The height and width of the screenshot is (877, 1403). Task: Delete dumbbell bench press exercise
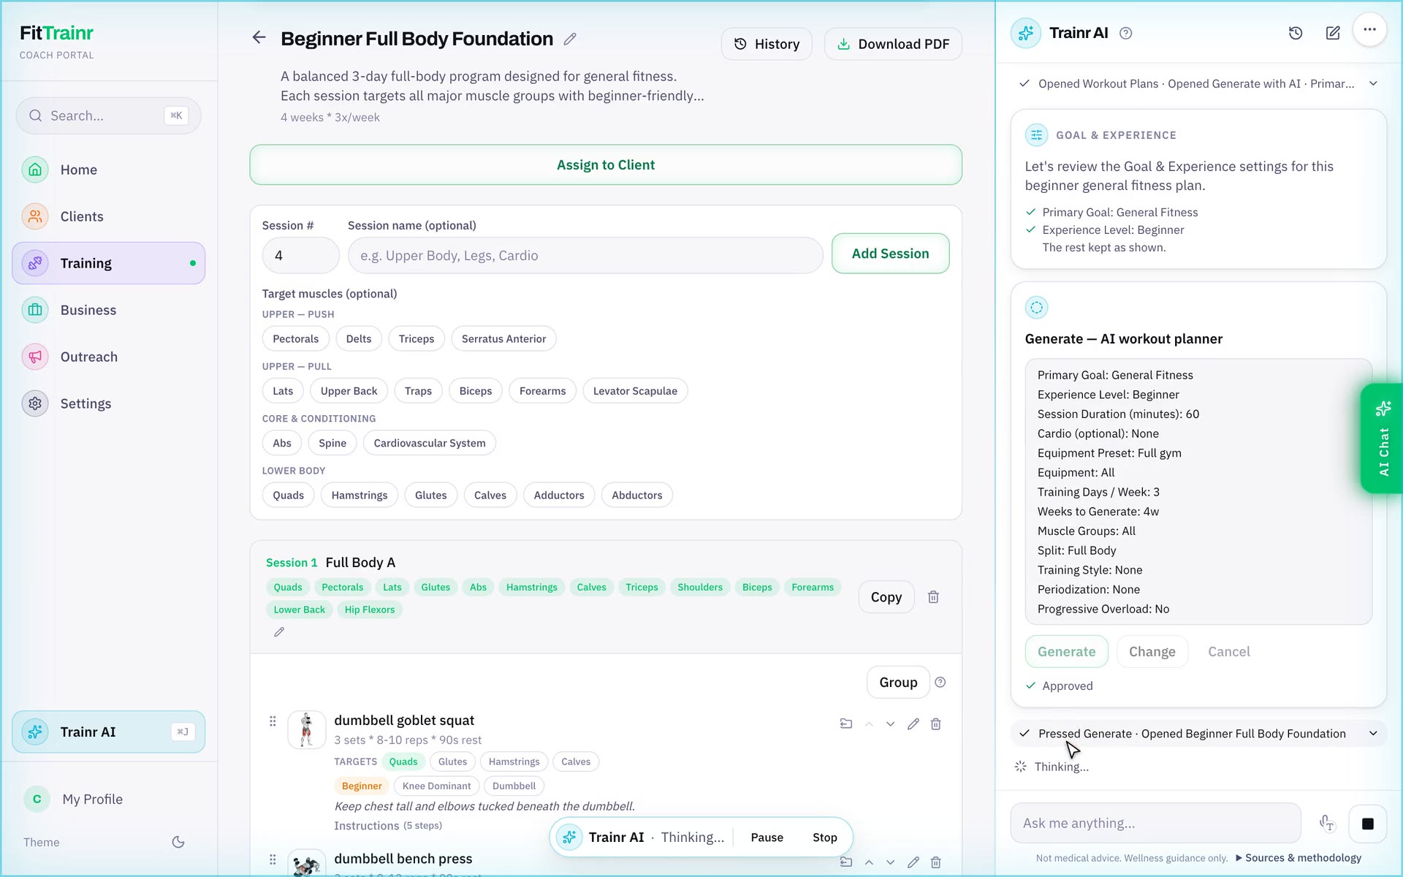[x=936, y=862]
